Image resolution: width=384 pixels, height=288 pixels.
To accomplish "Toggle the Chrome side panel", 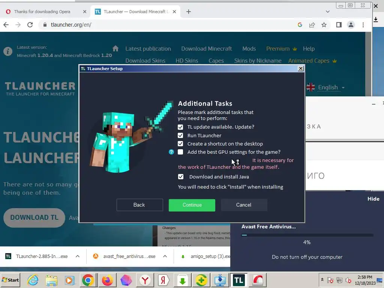I will [339, 25].
